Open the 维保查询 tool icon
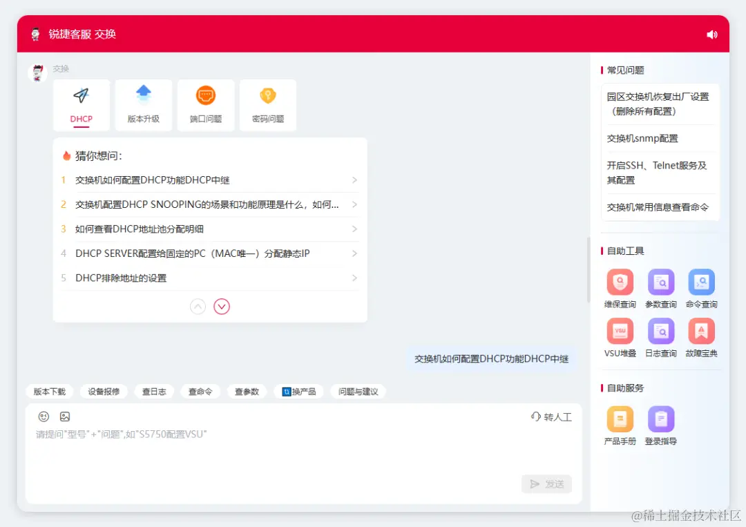 [x=620, y=282]
